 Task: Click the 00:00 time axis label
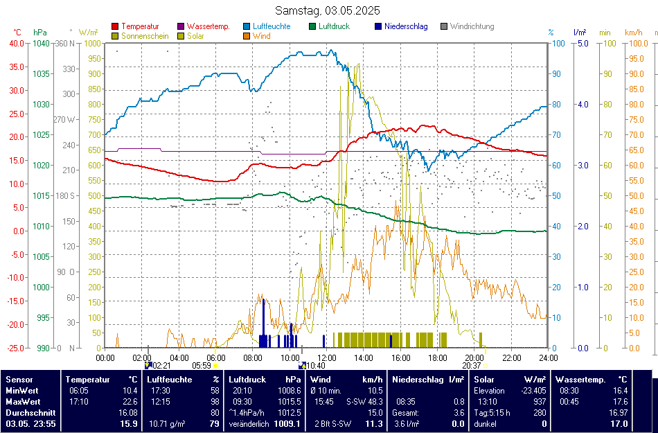click(105, 358)
